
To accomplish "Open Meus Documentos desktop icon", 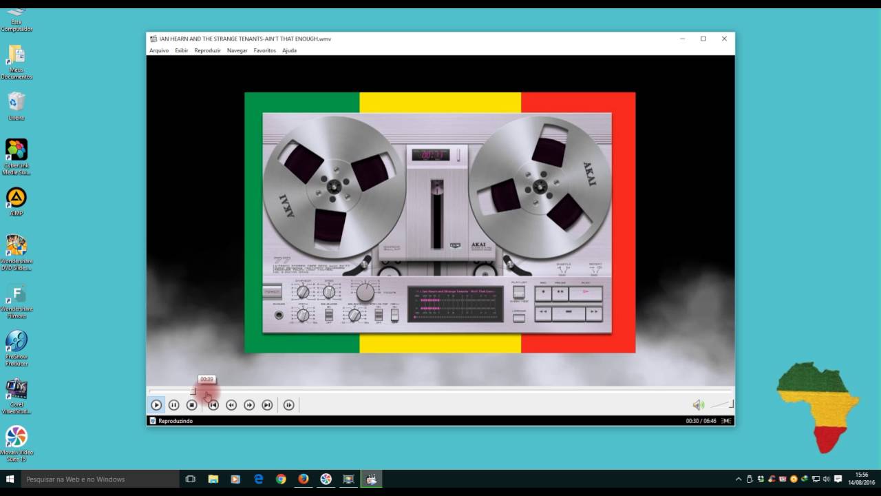I will point(17,62).
